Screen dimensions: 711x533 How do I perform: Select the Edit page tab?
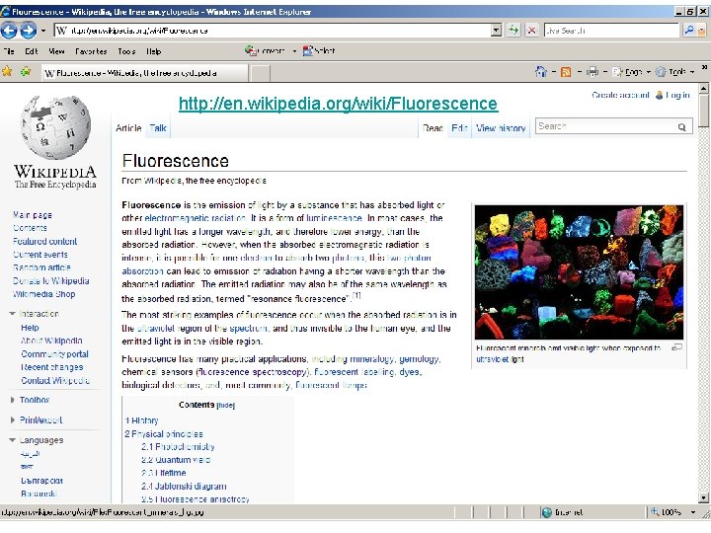coord(459,128)
